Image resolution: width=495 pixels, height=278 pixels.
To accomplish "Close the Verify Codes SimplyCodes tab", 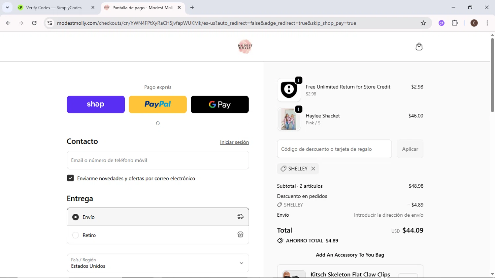I will coord(93,7).
